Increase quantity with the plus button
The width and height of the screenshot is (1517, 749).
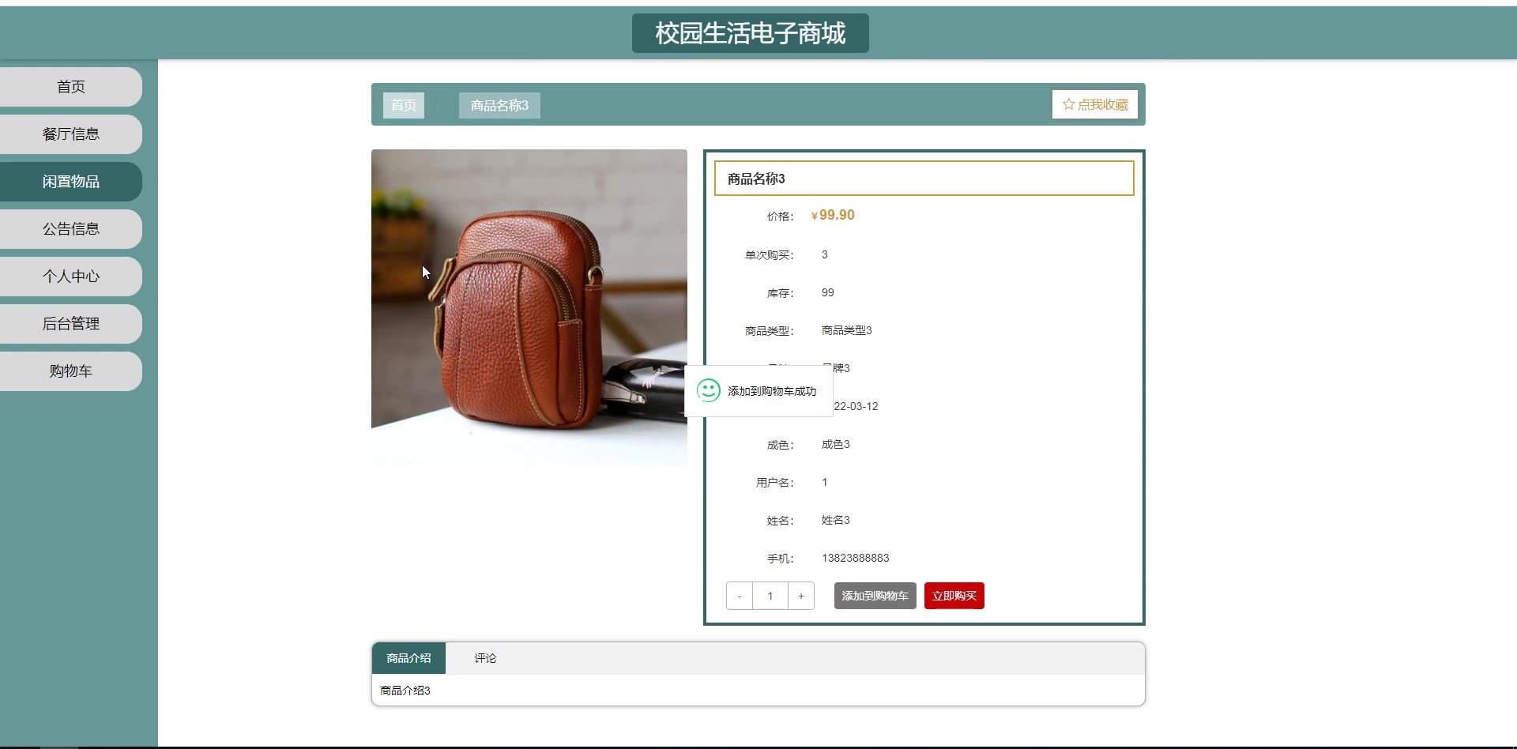pyautogui.click(x=801, y=596)
